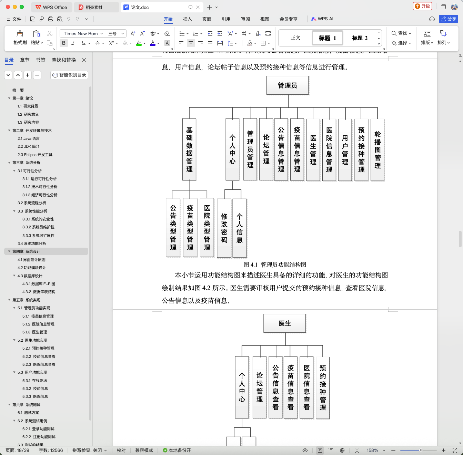Open the font size dropdown

[x=116, y=33]
